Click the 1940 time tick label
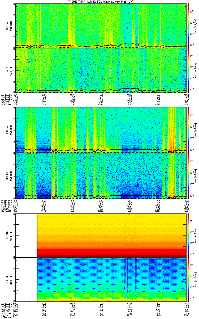The height and width of the screenshot is (319, 199). [x=158, y=315]
